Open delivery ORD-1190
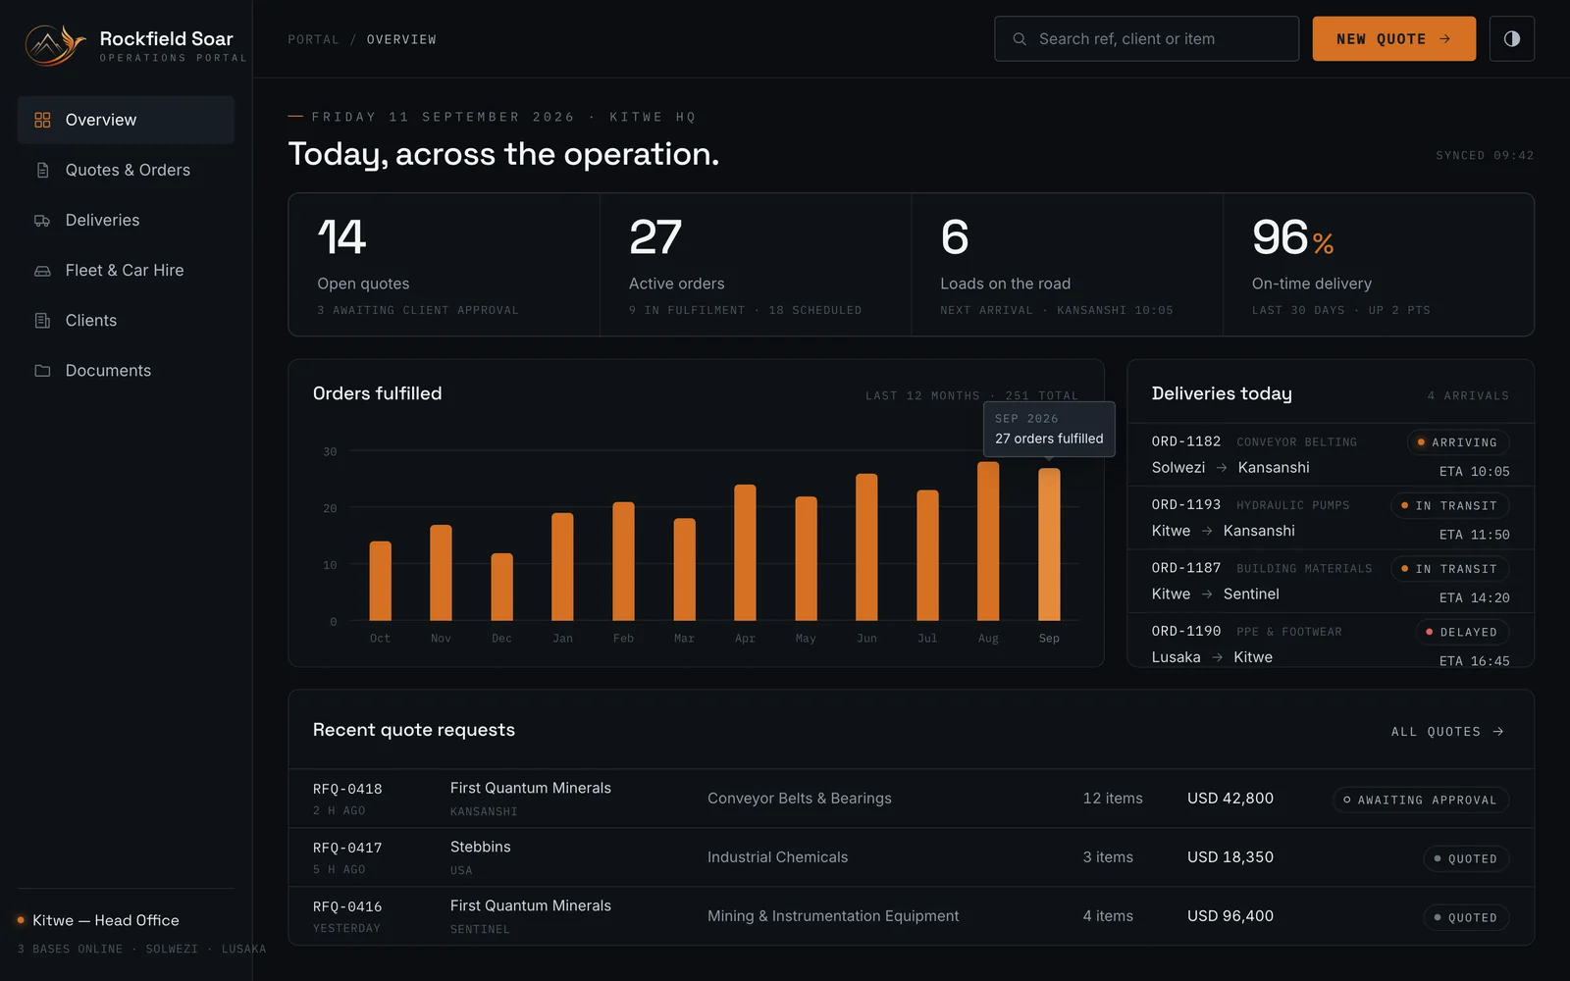This screenshot has width=1570, height=981. click(x=1331, y=643)
